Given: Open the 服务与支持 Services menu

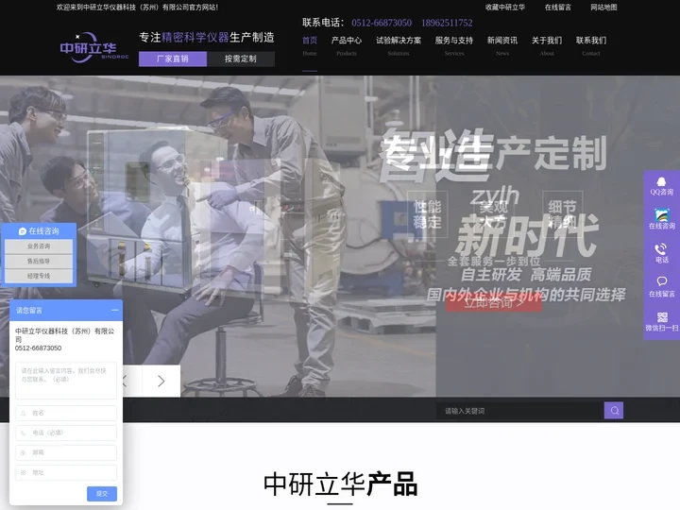Looking at the screenshot, I should tap(454, 45).
